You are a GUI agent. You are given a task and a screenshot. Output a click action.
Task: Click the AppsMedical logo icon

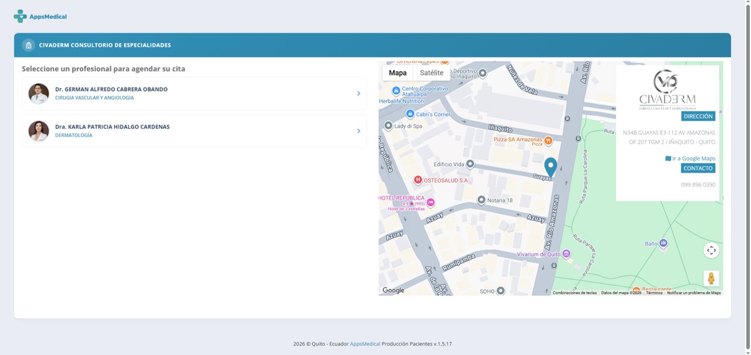(21, 16)
